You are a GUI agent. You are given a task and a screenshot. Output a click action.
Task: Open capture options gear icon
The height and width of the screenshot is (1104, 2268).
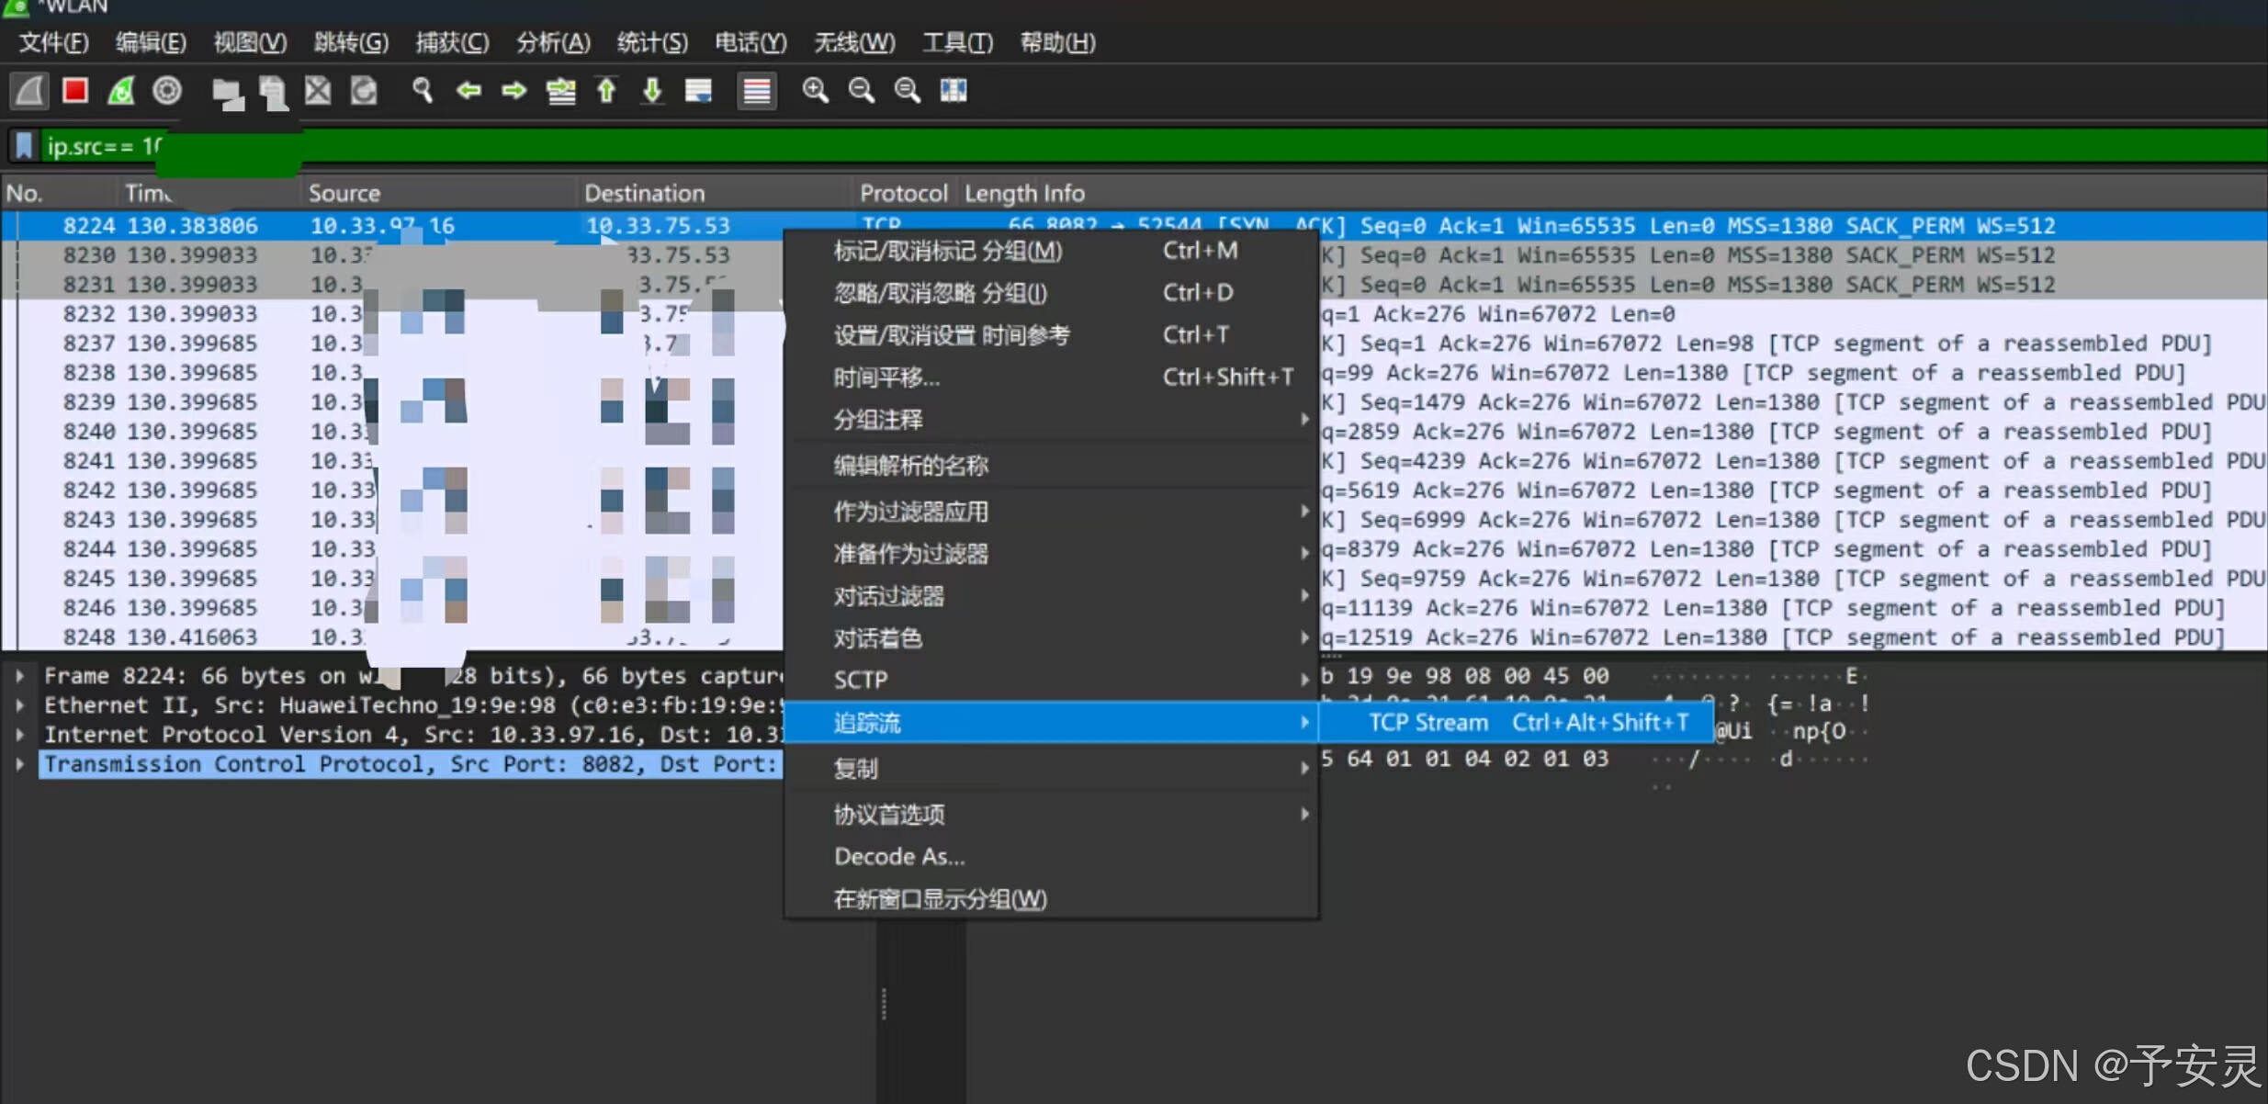pyautogui.click(x=167, y=91)
